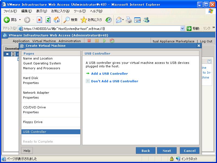This screenshot has width=217, height=163.
Task: Go to the IE Home page icon
Action: point(57,20)
